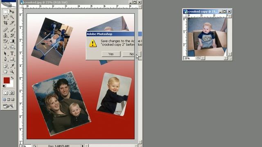Open the red foreground color swatch
This screenshot has height=147, width=262.
pyautogui.click(x=7, y=80)
